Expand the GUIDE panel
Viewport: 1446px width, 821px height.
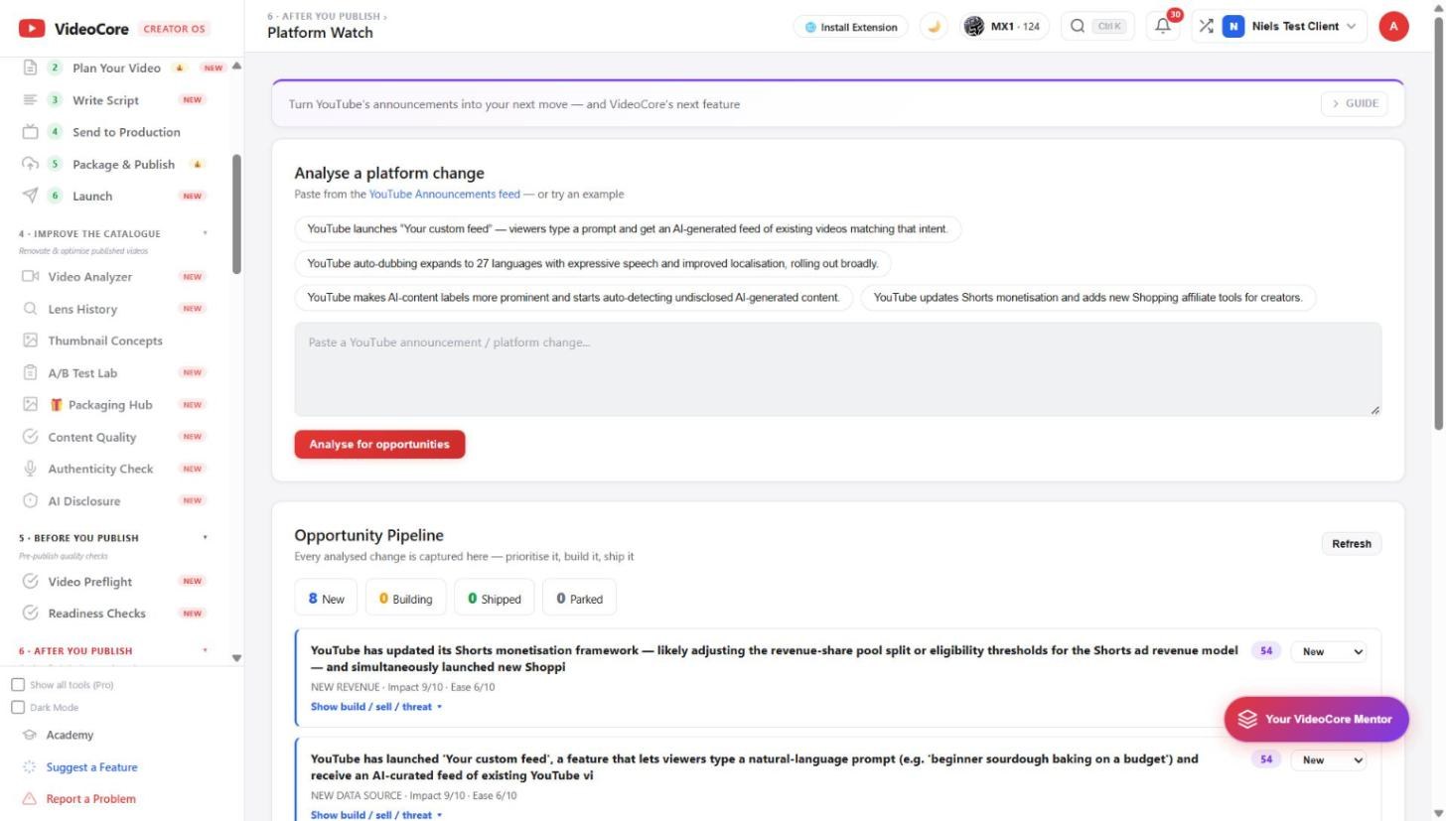tap(1355, 103)
